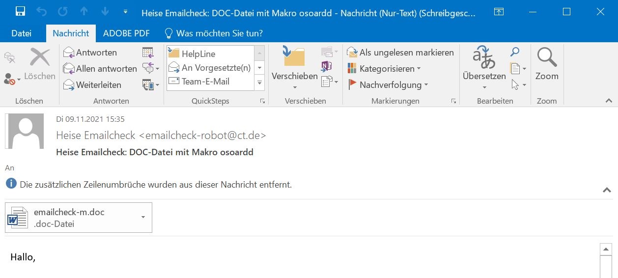
Task: Open the Markierungen dialog launcher
Action: tap(453, 101)
